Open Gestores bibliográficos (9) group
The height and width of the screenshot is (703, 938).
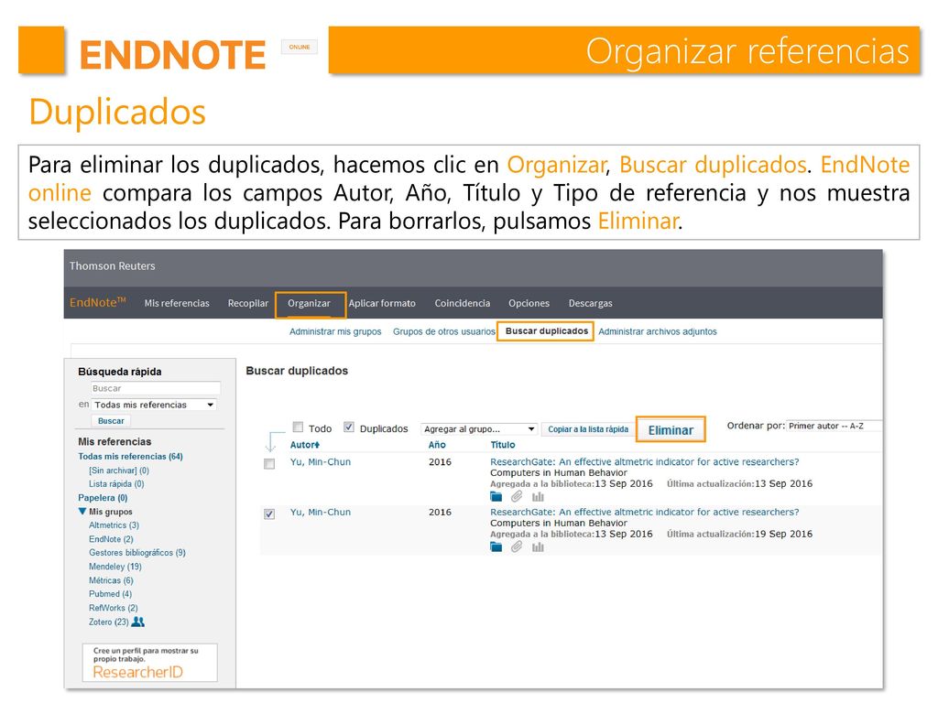point(137,552)
